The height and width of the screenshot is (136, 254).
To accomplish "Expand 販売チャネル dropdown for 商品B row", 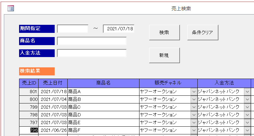I will click(194, 99).
